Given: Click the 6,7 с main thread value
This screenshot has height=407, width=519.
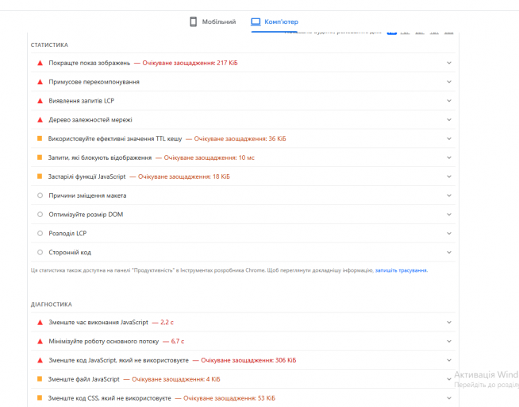Looking at the screenshot, I should coord(178,341).
